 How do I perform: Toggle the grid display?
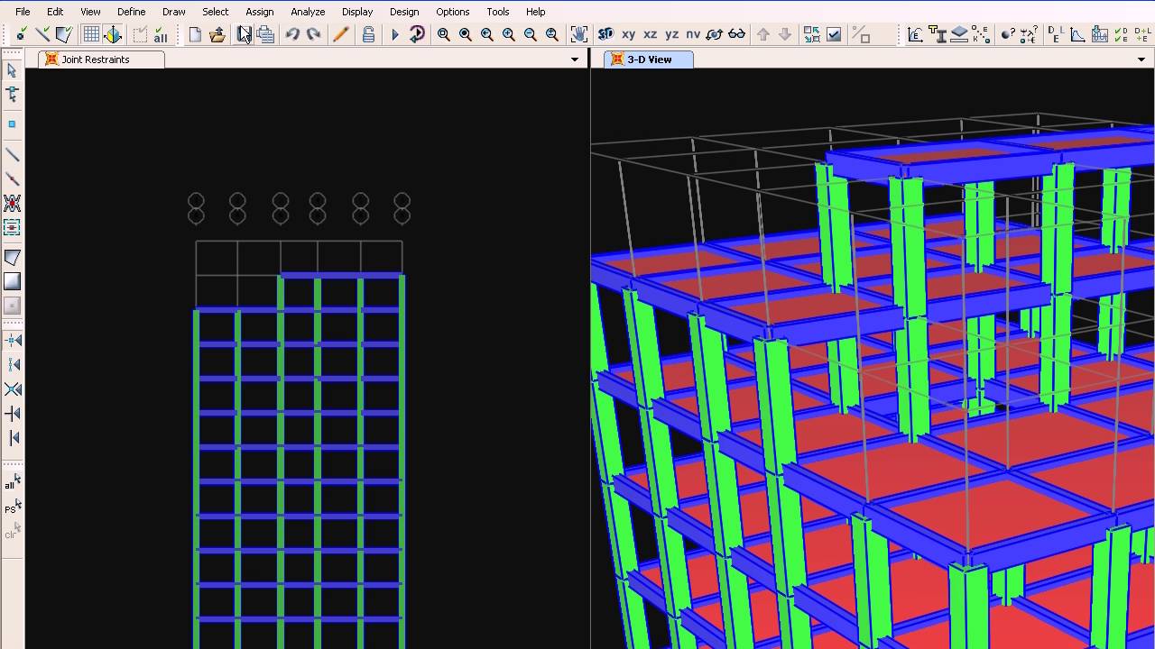point(91,34)
